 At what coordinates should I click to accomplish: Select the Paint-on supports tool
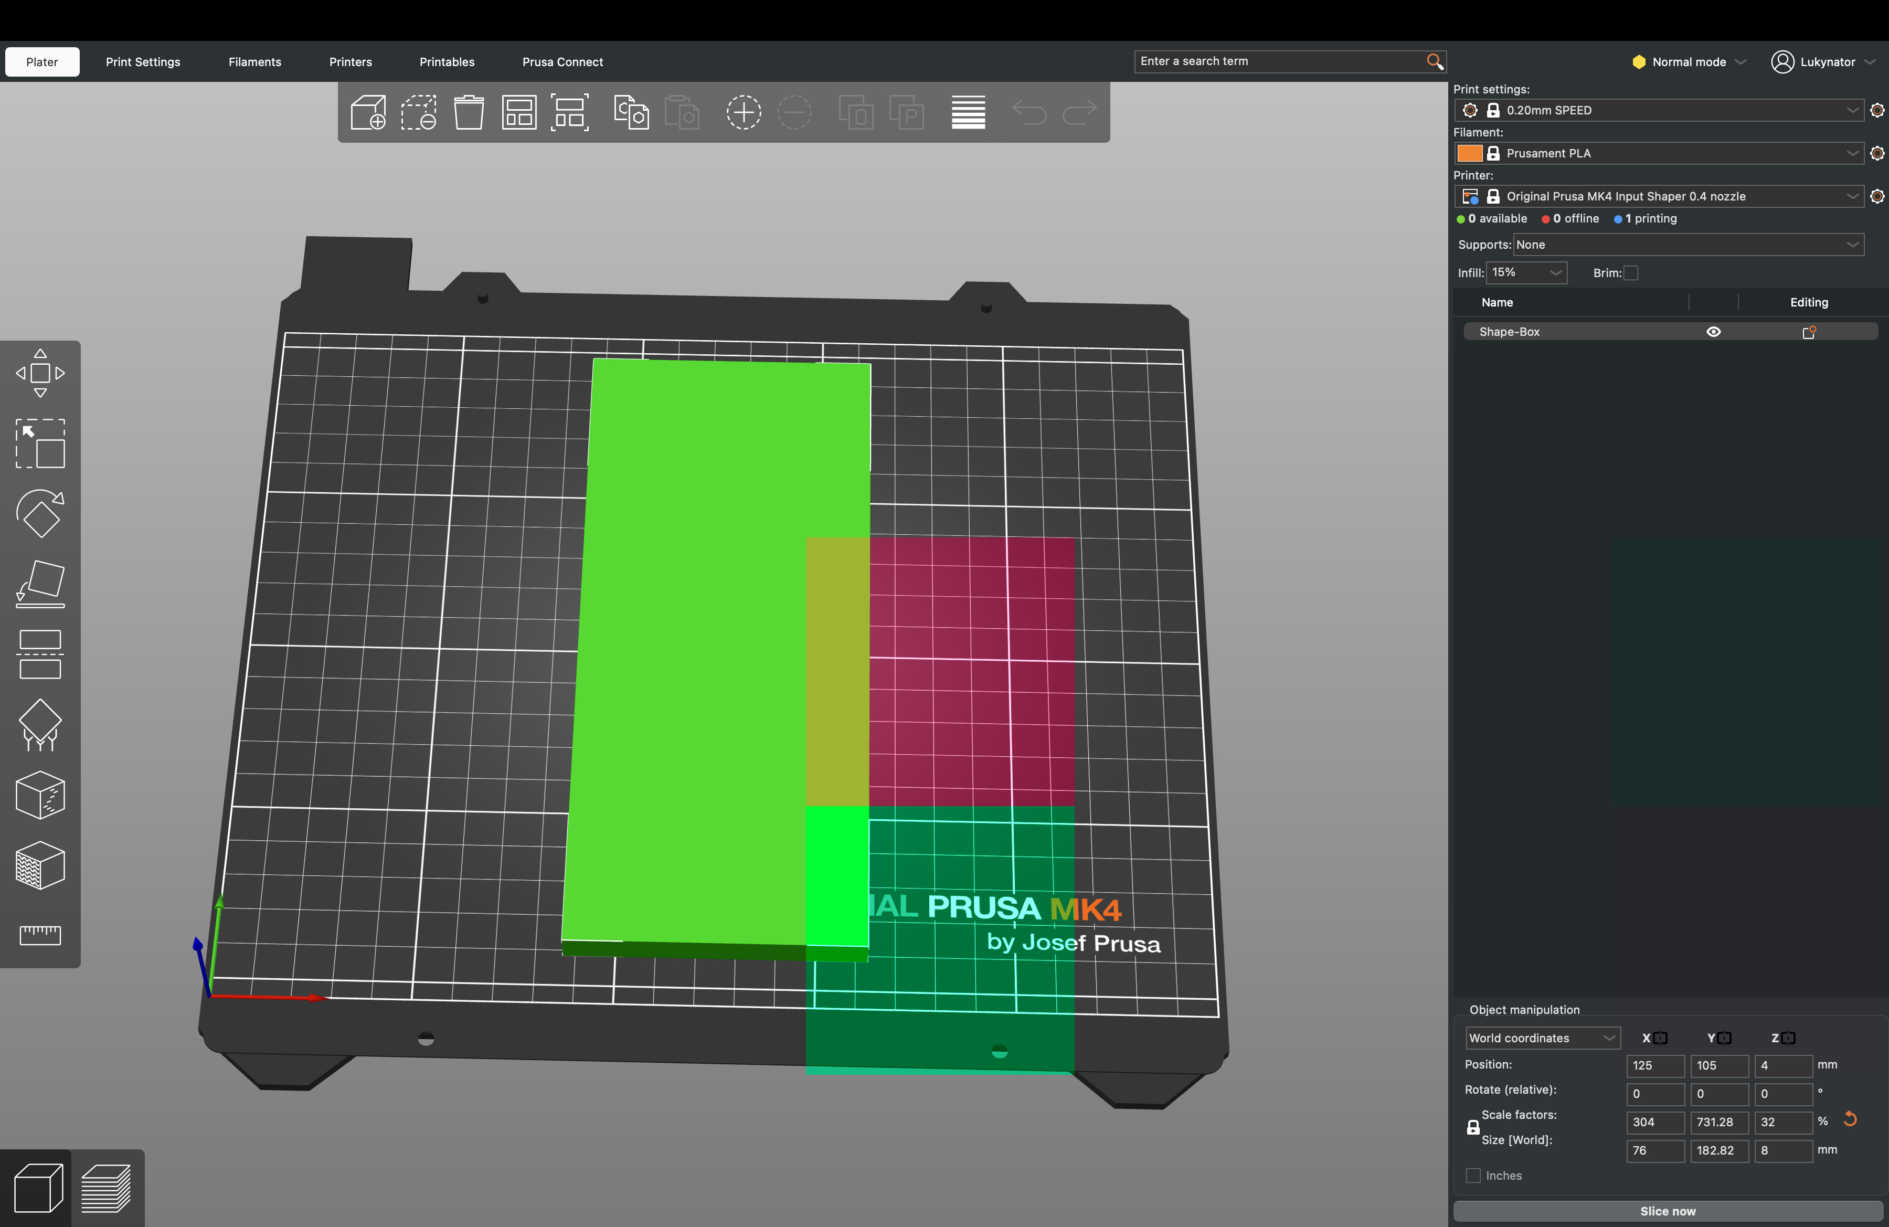click(40, 725)
